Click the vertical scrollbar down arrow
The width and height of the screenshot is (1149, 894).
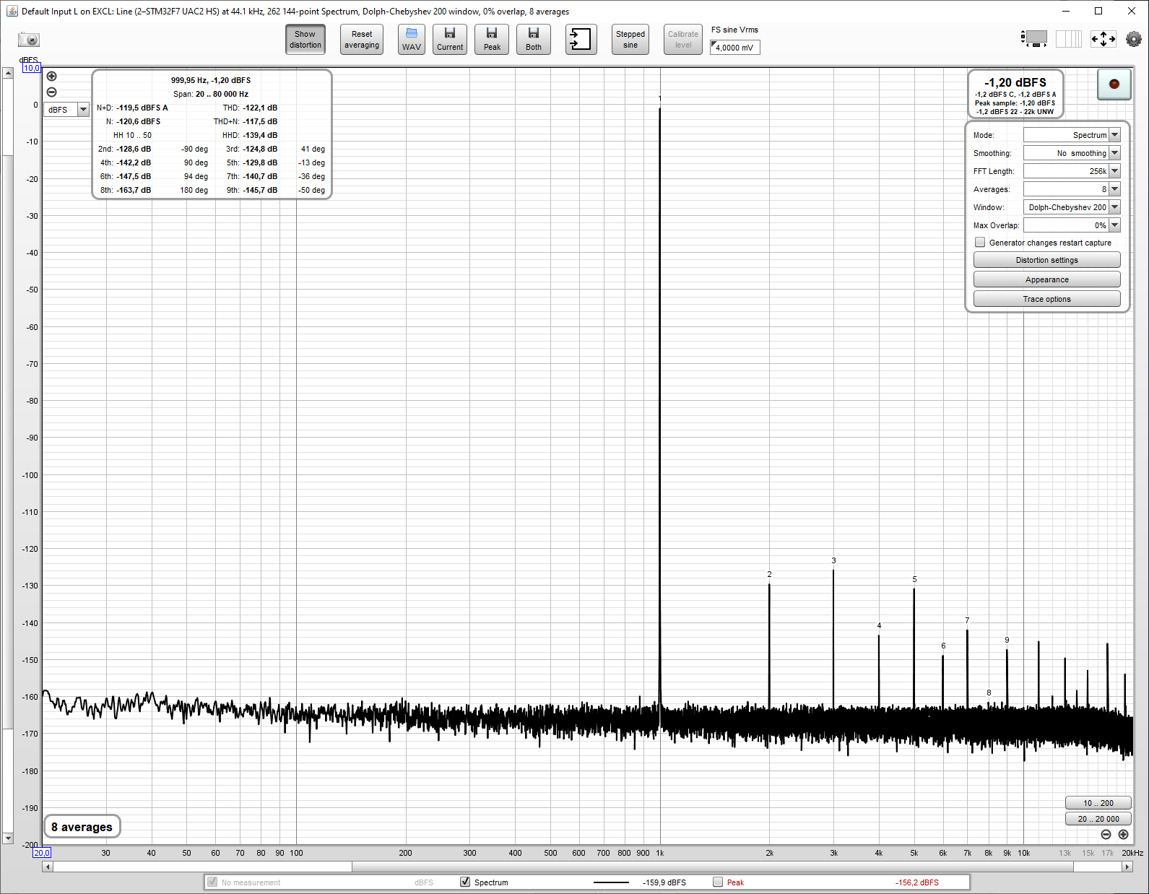click(8, 838)
